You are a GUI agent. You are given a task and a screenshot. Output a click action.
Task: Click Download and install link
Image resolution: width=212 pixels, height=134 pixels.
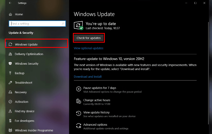[88, 77]
